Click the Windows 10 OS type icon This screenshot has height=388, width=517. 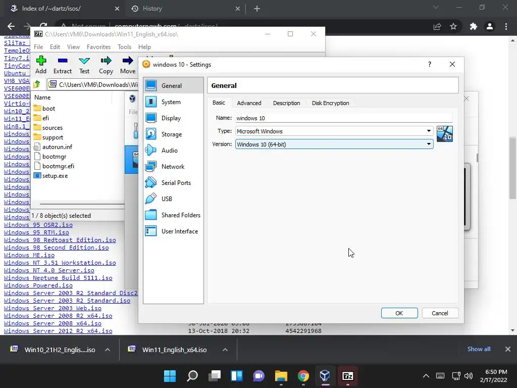tap(444, 133)
